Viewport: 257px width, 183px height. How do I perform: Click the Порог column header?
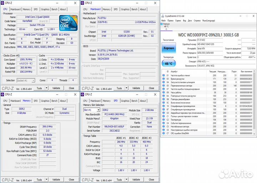(234, 72)
